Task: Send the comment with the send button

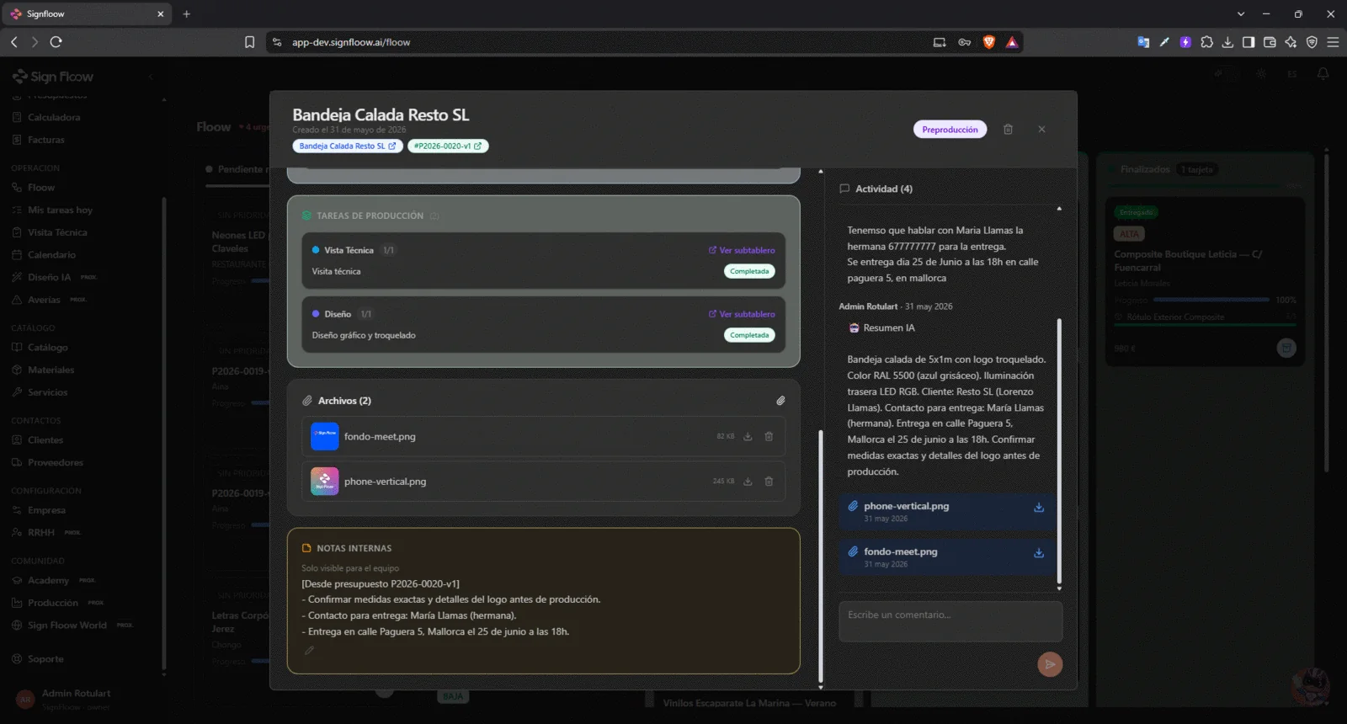Action: [x=1050, y=664]
